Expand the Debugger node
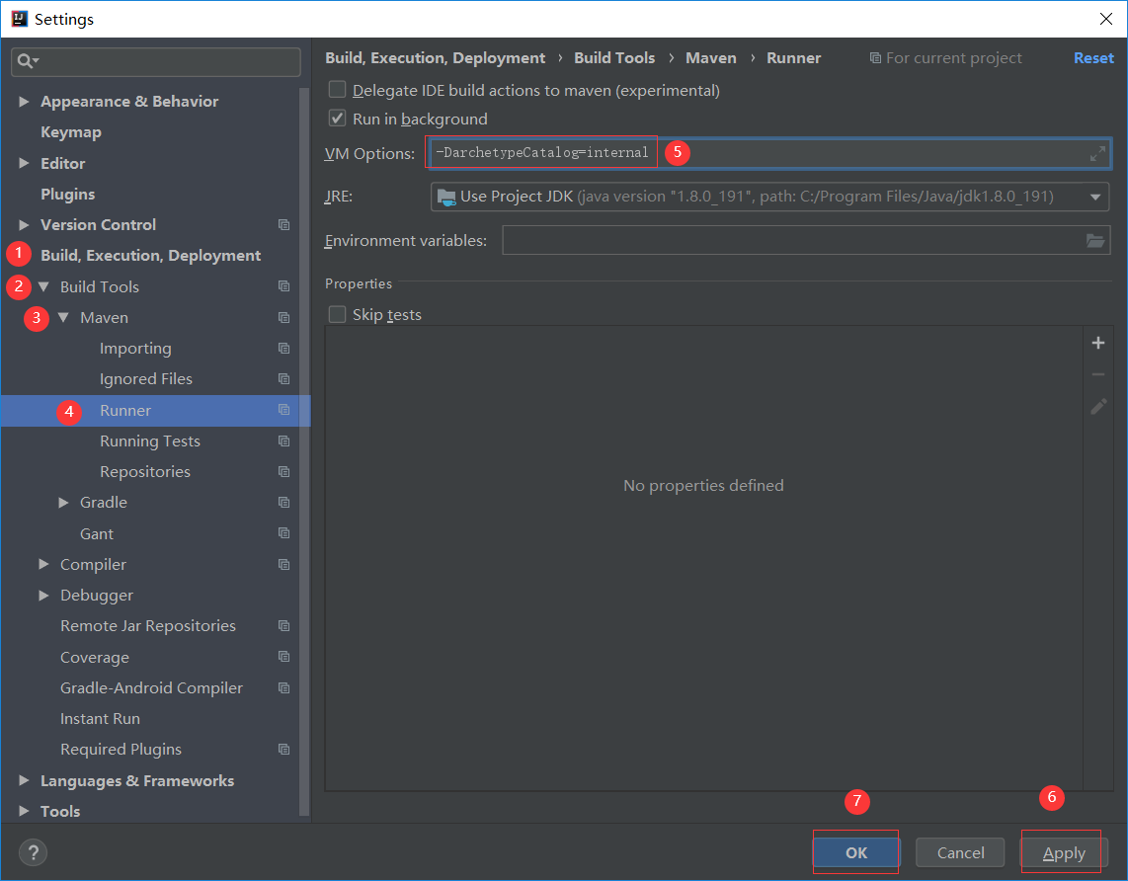 pyautogui.click(x=43, y=596)
